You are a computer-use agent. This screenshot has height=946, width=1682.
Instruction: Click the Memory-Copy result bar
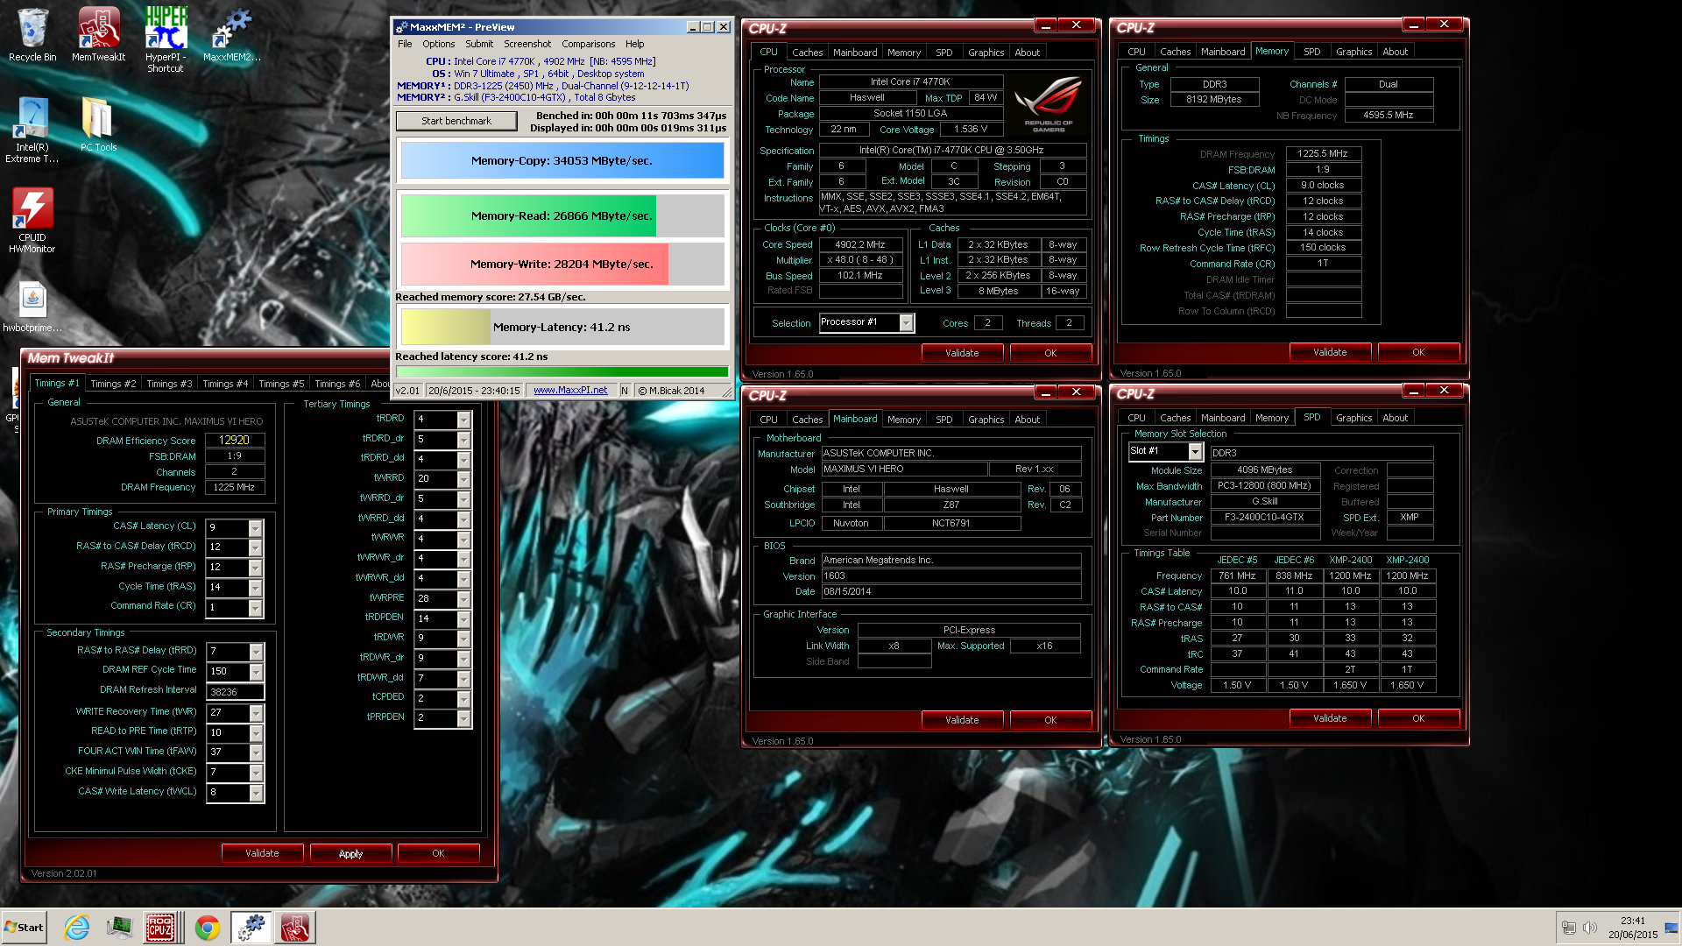[562, 161]
